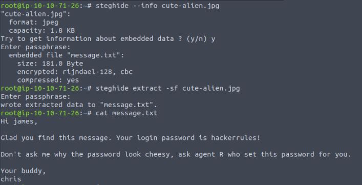Click the size: 181.0 Byte line
Screen dimensions: 362x185
pyautogui.click(x=50, y=64)
